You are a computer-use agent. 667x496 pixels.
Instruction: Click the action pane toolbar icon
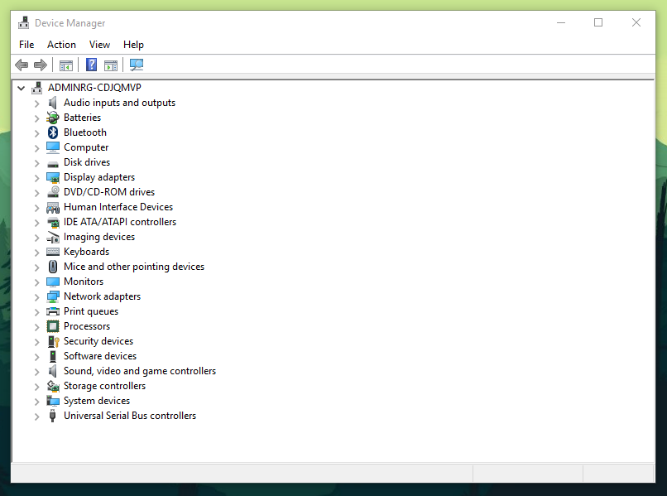(x=111, y=65)
